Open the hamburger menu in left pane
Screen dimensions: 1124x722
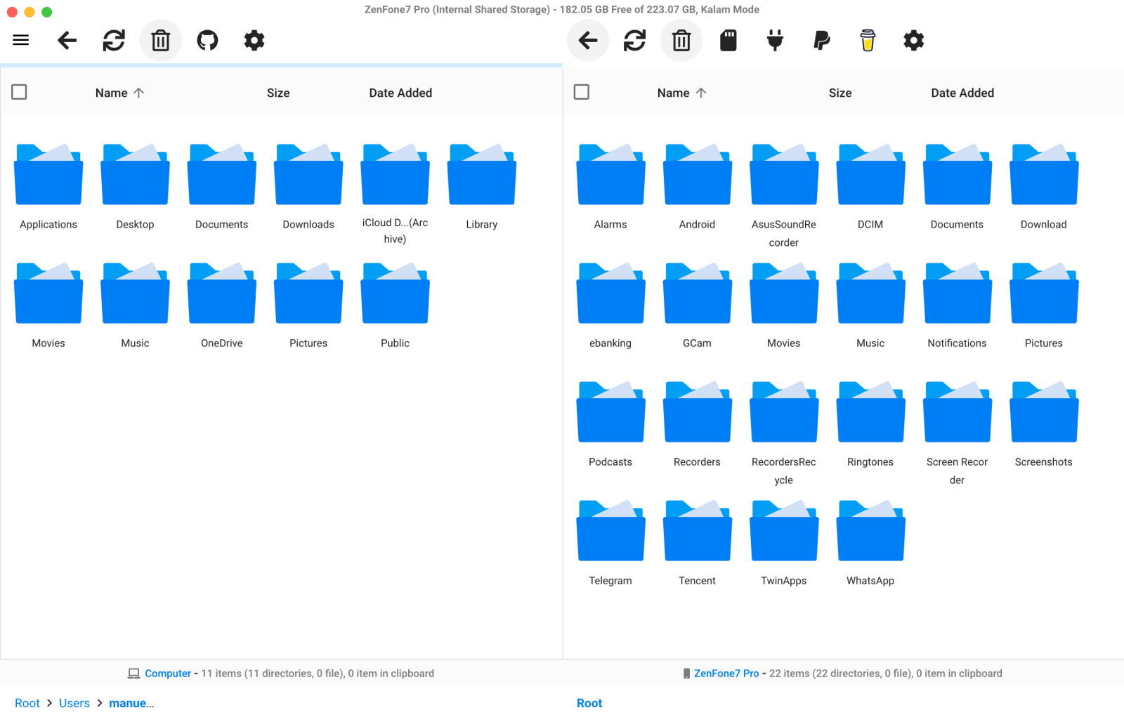[x=21, y=40]
